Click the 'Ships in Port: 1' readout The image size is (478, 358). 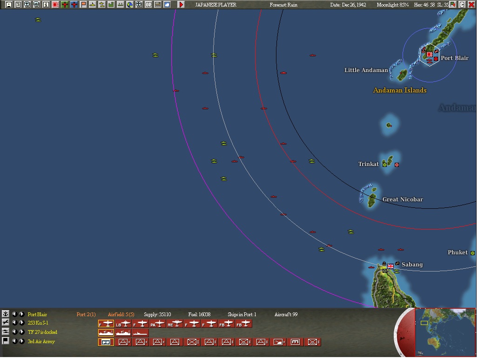(242, 314)
